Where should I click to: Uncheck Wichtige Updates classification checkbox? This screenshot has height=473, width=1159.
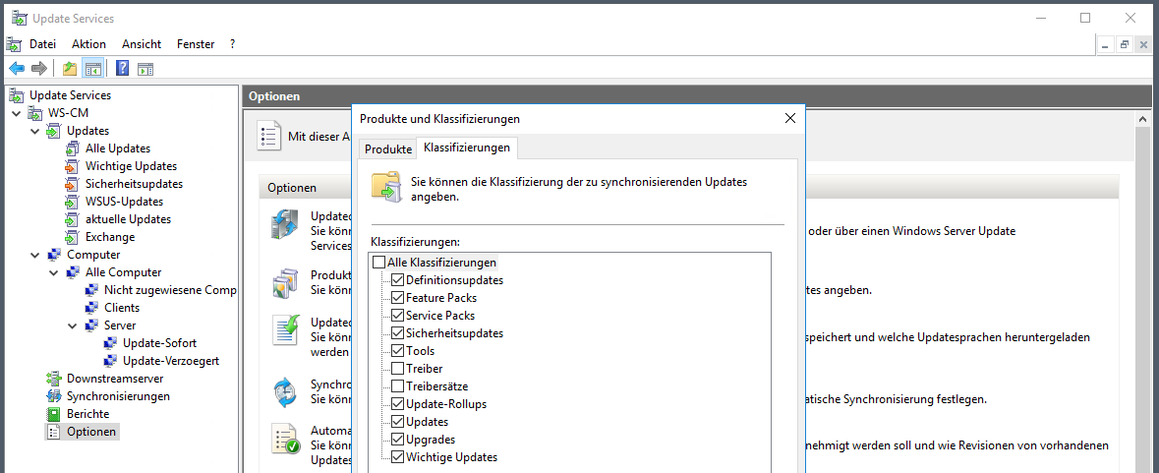coord(398,457)
